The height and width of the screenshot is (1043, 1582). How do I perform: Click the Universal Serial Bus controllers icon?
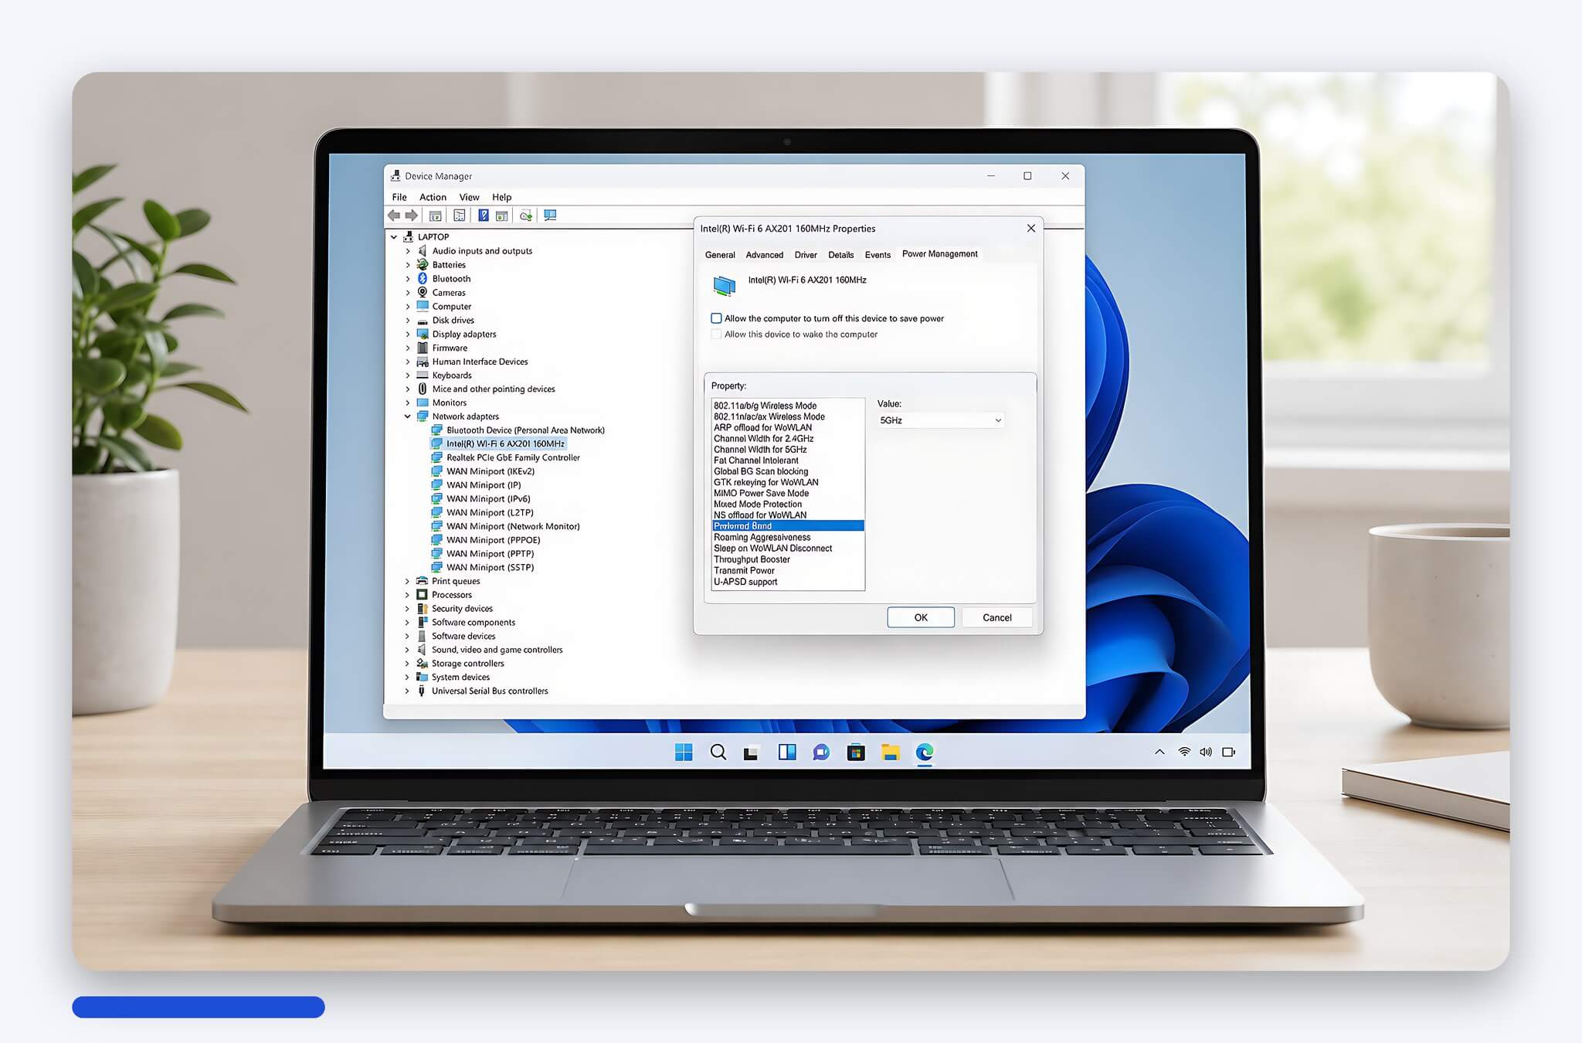tap(422, 691)
